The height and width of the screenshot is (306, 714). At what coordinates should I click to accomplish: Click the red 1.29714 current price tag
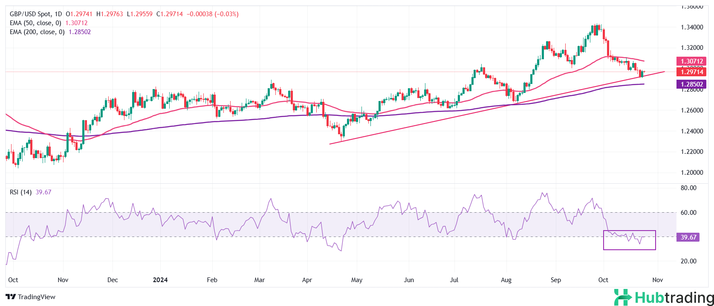tap(691, 72)
